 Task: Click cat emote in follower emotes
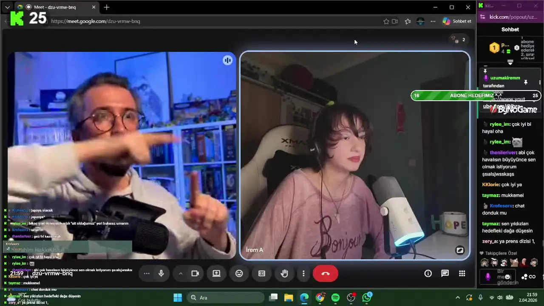514,262
